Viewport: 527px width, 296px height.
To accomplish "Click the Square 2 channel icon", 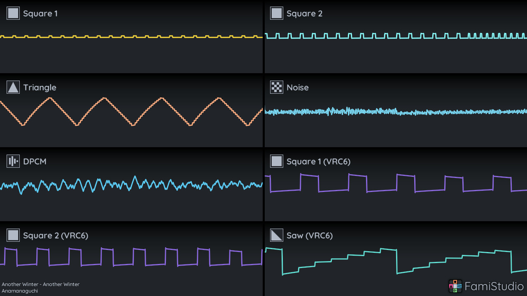I will click(x=277, y=13).
